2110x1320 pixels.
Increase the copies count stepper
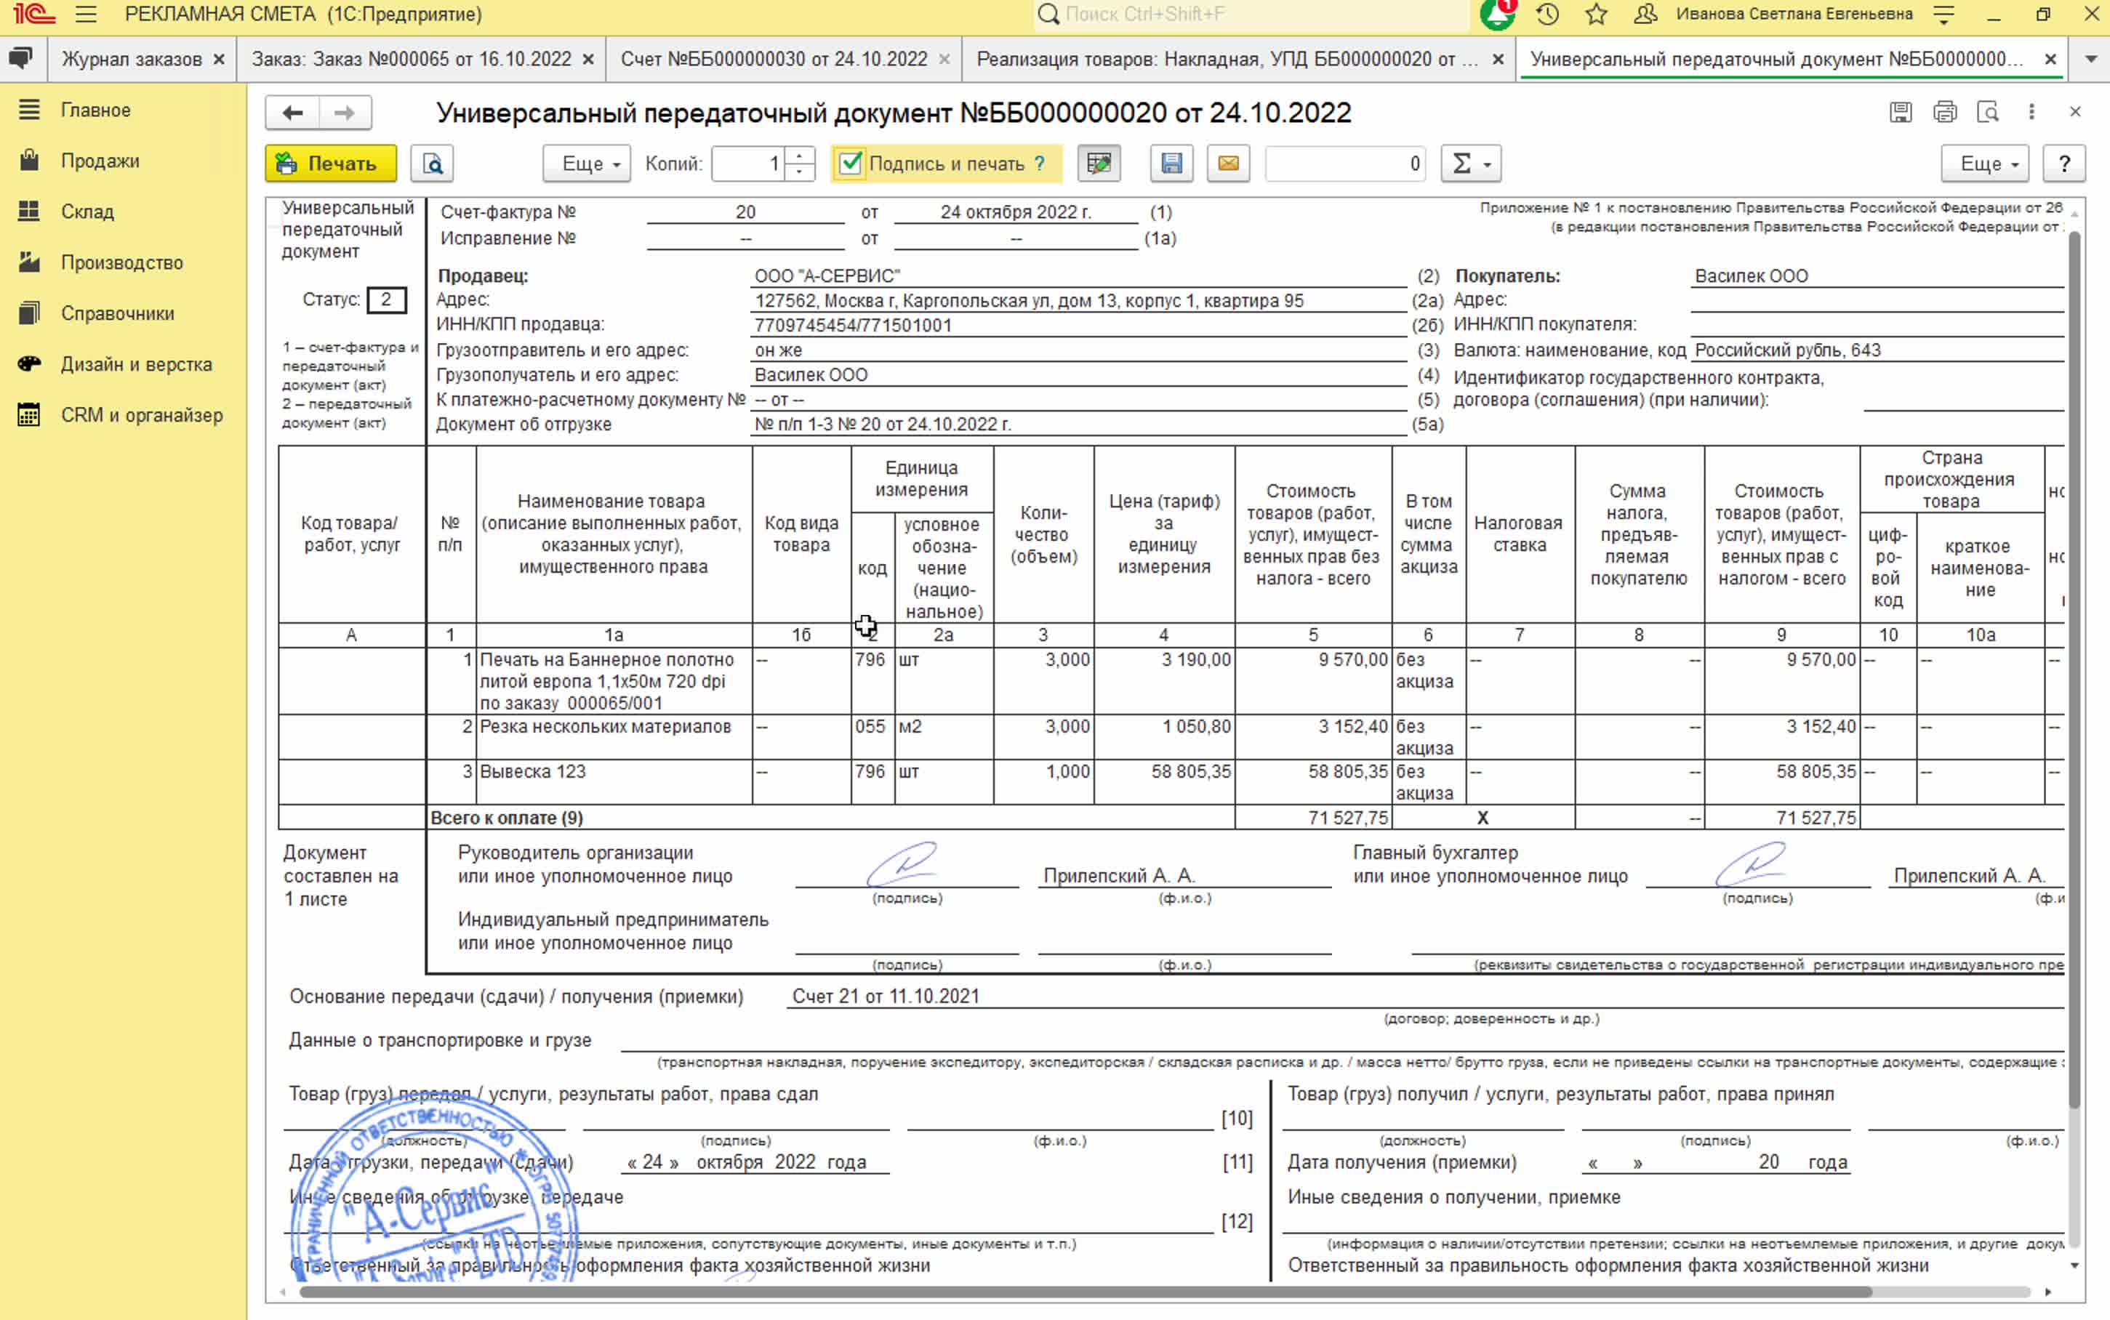click(x=799, y=156)
